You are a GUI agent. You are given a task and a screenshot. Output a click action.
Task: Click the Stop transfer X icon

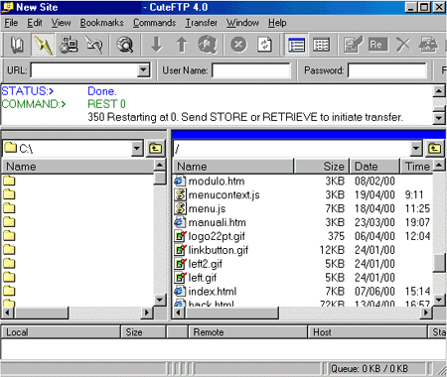[238, 45]
